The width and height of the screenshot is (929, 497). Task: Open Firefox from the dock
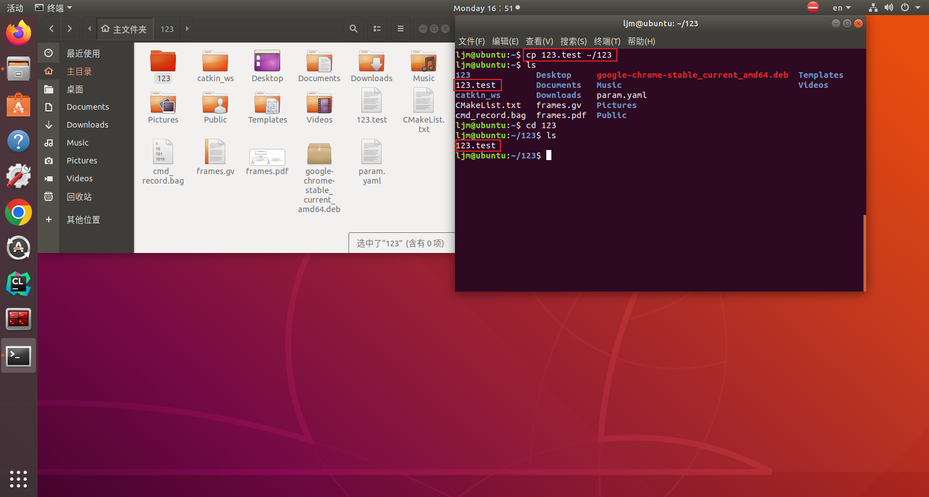coord(18,32)
